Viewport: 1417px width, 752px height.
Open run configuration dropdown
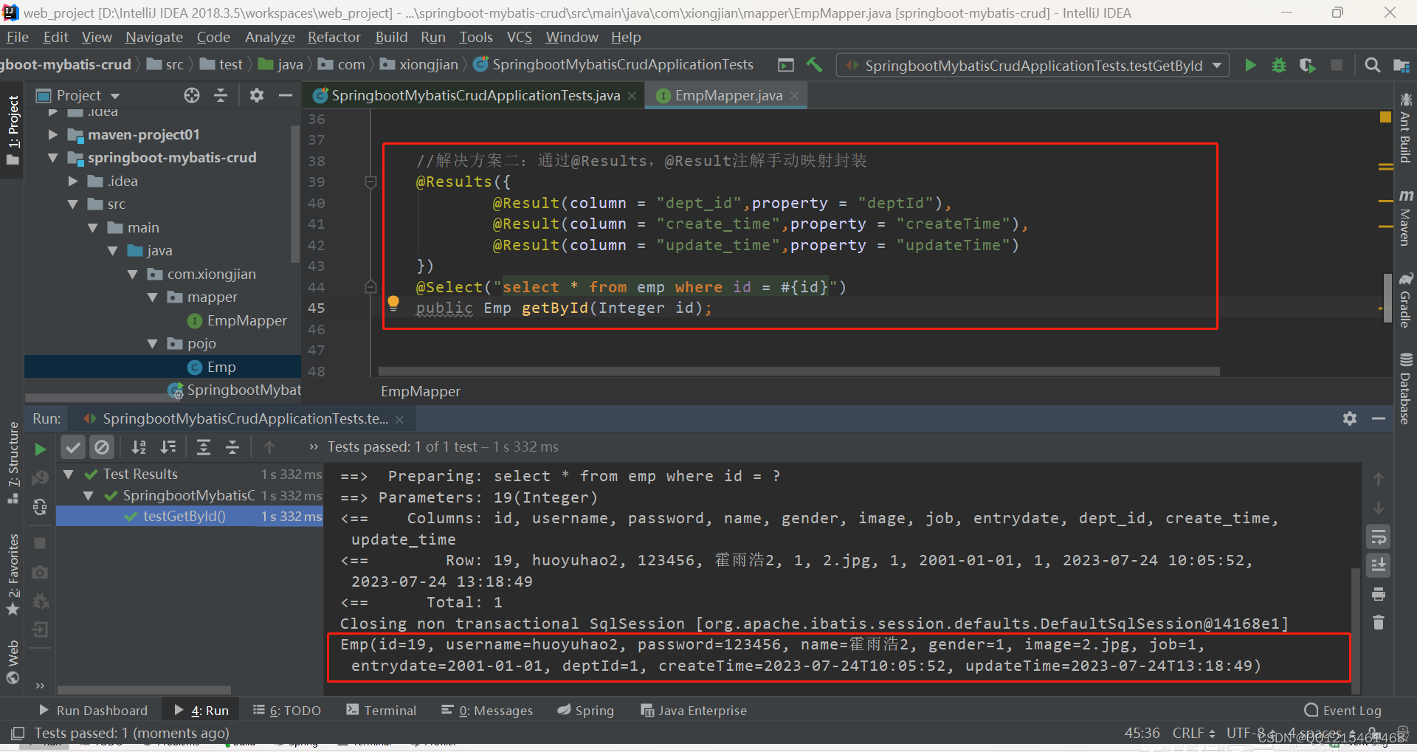tap(1032, 66)
